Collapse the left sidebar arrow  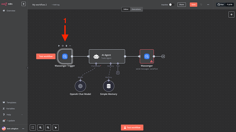click(x=27, y=68)
